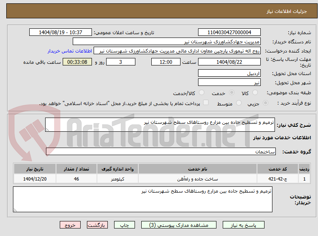
Task: Click the توضیحات خریدار textarea
Action: 142,199
